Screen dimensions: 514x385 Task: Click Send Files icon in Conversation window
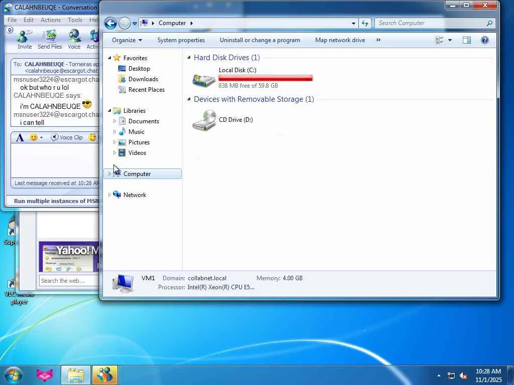point(50,39)
